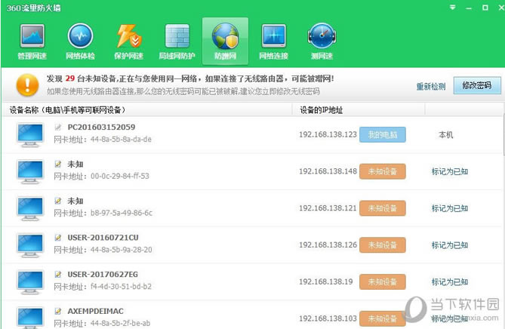Click the orange warning exclamation icon
Viewport: 505px width, 329px height.
pos(27,85)
